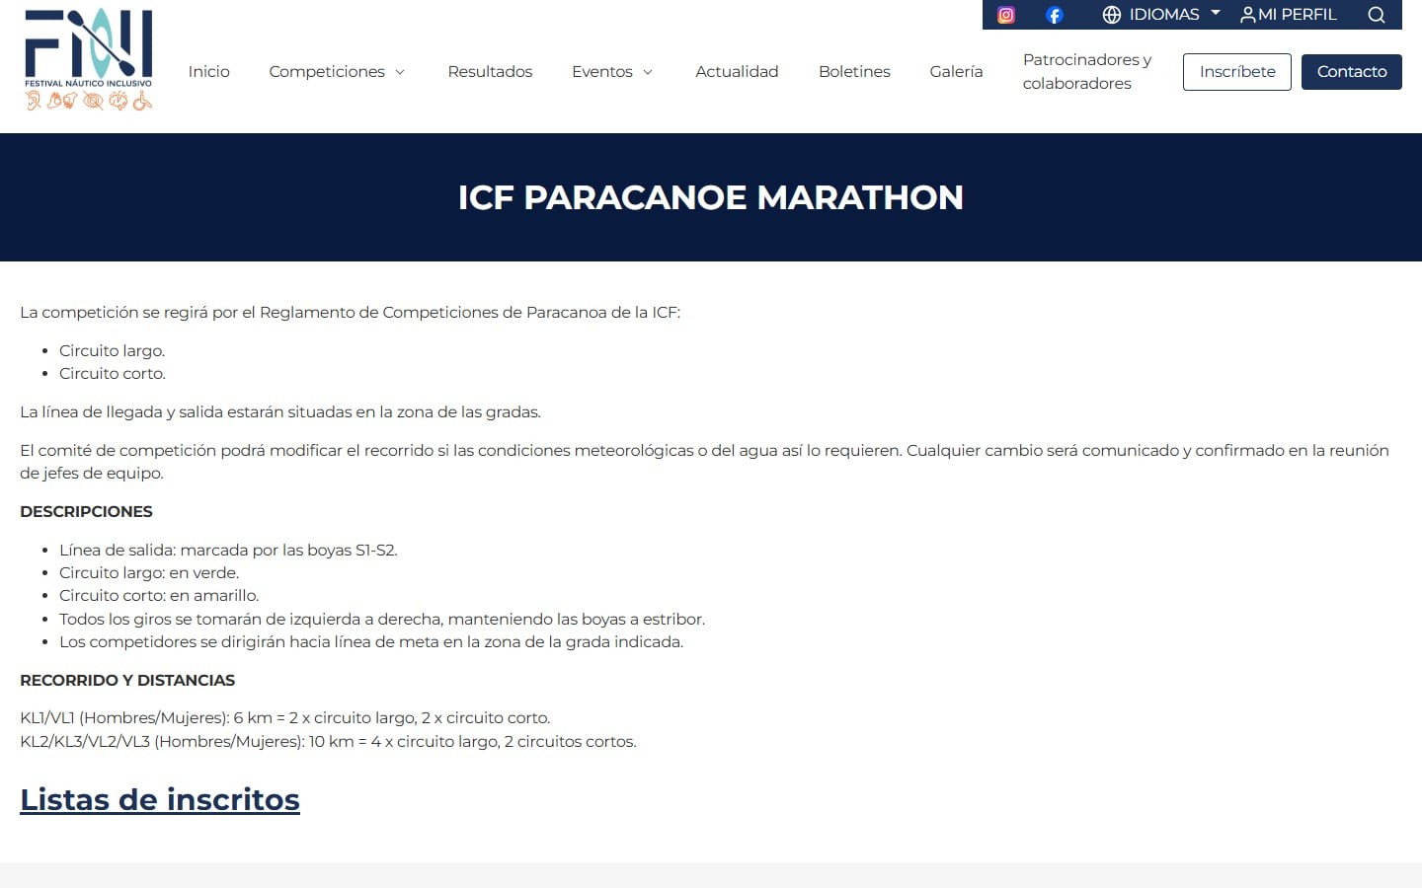Click the globe language icon
1422x888 pixels.
coord(1112,15)
